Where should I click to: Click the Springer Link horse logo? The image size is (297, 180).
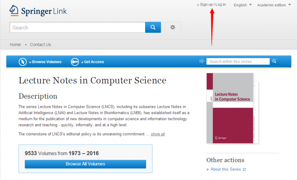click(14, 10)
